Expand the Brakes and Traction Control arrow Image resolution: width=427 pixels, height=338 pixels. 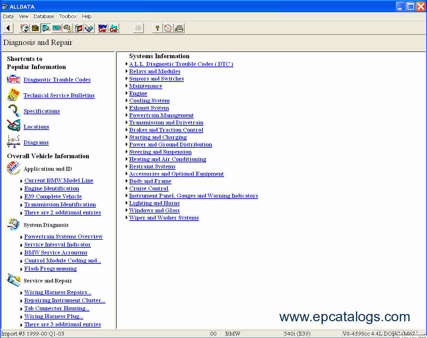pyautogui.click(x=127, y=130)
